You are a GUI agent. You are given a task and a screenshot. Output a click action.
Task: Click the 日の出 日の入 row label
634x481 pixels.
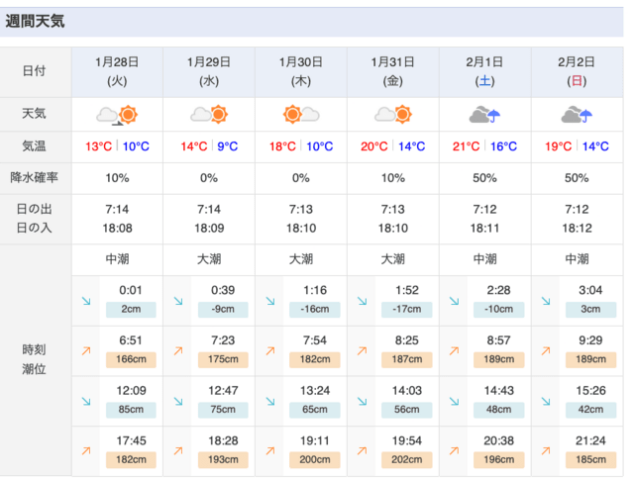(x=35, y=219)
